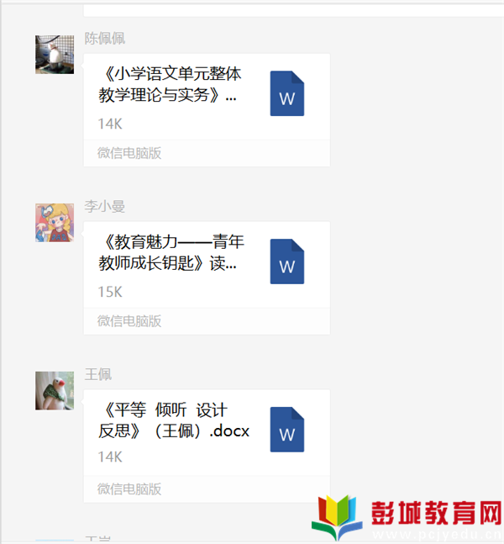Viewport: 504px width, 544px height.
Task: Open the 《小学语文单元整体教学理论与实务》 file title
Action: tap(170, 84)
